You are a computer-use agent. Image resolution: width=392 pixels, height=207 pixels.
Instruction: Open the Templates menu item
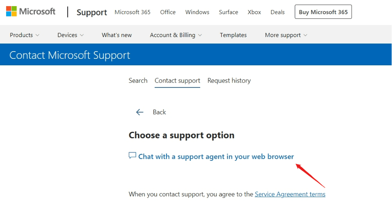pyautogui.click(x=233, y=35)
